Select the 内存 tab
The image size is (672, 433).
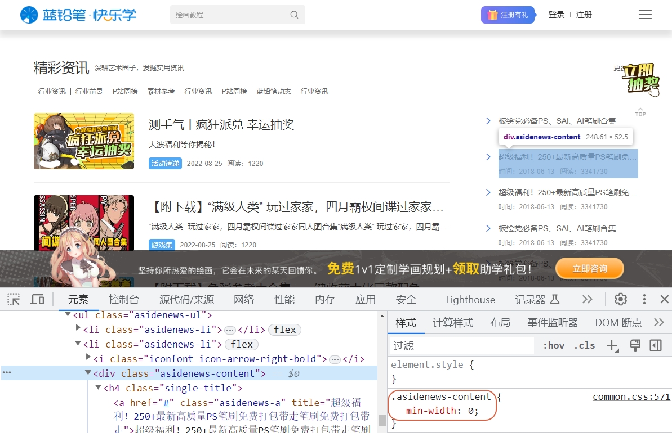325,300
